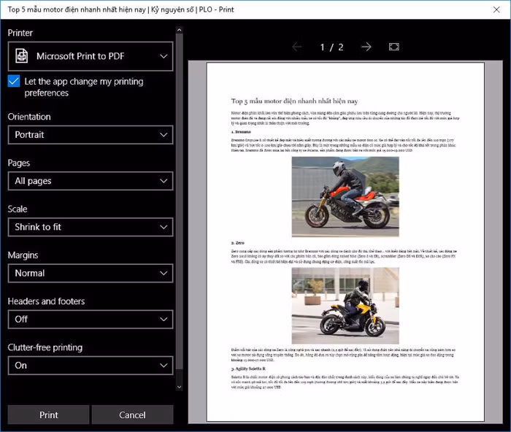
Task: Click the Cancel button
Action: (132, 414)
